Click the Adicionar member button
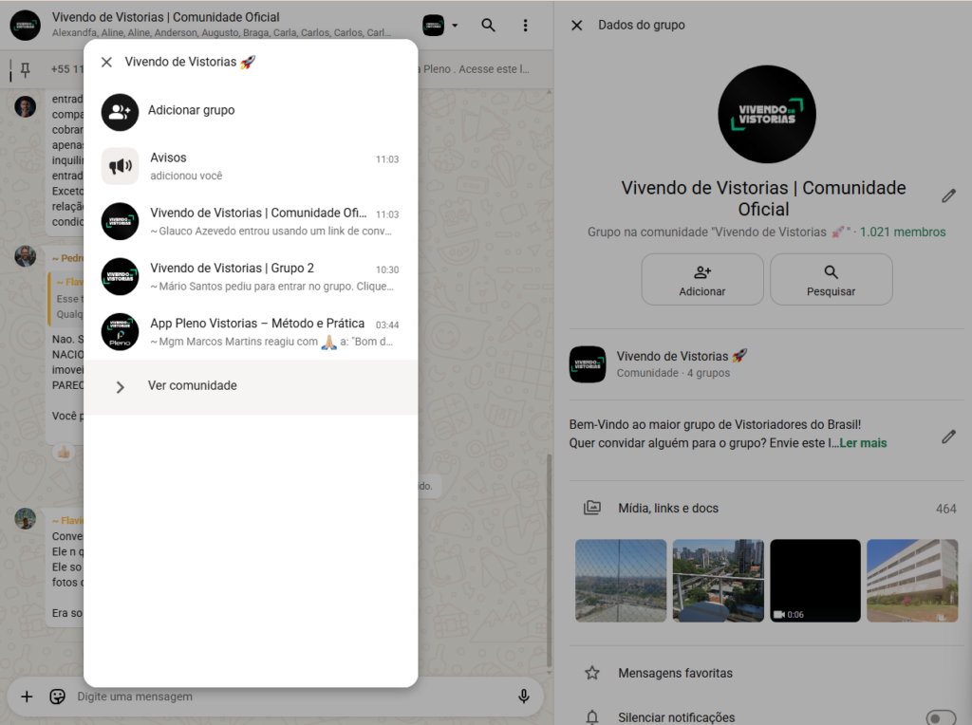Screen dimensions: 972x725 click(702, 280)
